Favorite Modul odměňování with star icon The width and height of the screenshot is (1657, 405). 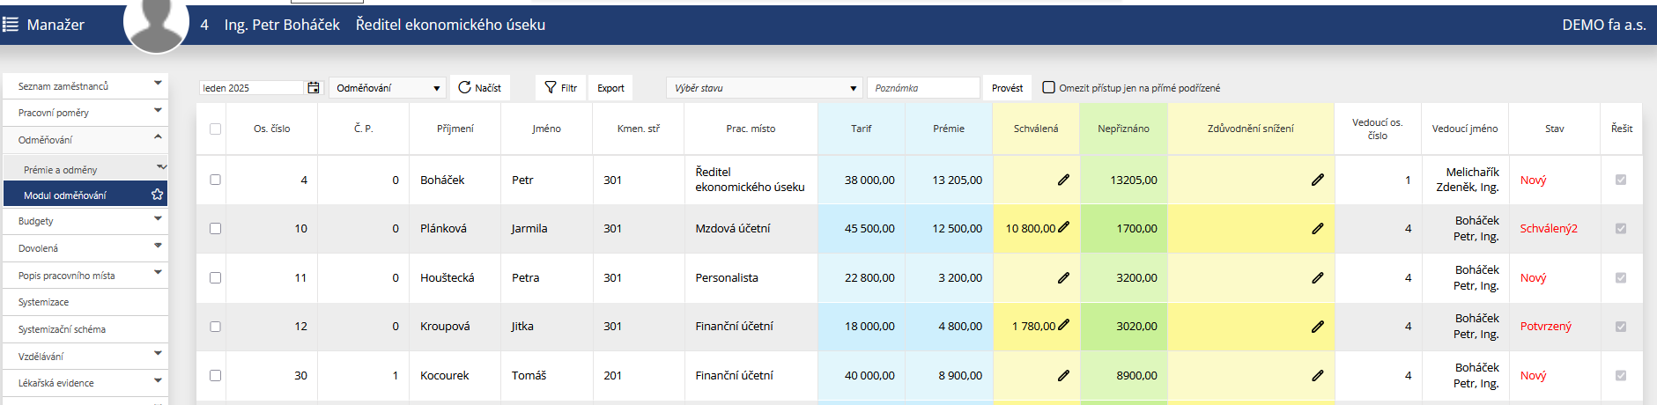point(157,195)
